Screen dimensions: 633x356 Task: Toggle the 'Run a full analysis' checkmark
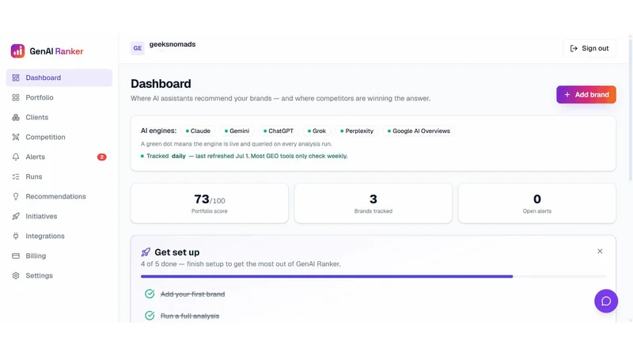pyautogui.click(x=150, y=316)
